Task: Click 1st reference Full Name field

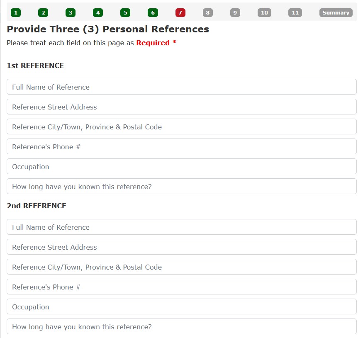Action: tap(181, 87)
